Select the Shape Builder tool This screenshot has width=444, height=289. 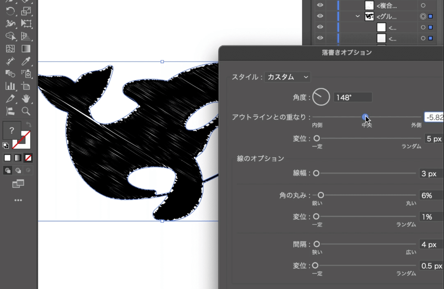point(10,36)
